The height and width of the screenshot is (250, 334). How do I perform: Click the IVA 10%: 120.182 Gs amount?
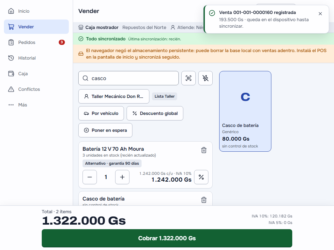tap(272, 216)
